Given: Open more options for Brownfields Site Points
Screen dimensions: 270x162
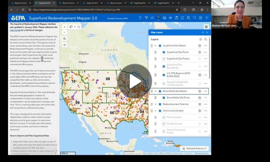Looking at the screenshot, I should (205, 98).
